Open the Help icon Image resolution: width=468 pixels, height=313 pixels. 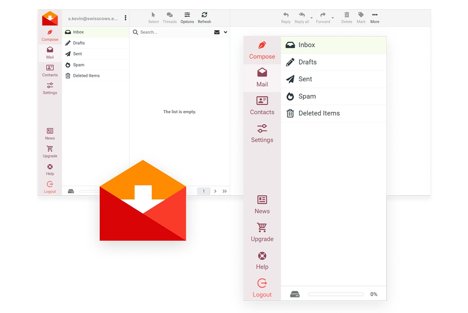coord(262,256)
